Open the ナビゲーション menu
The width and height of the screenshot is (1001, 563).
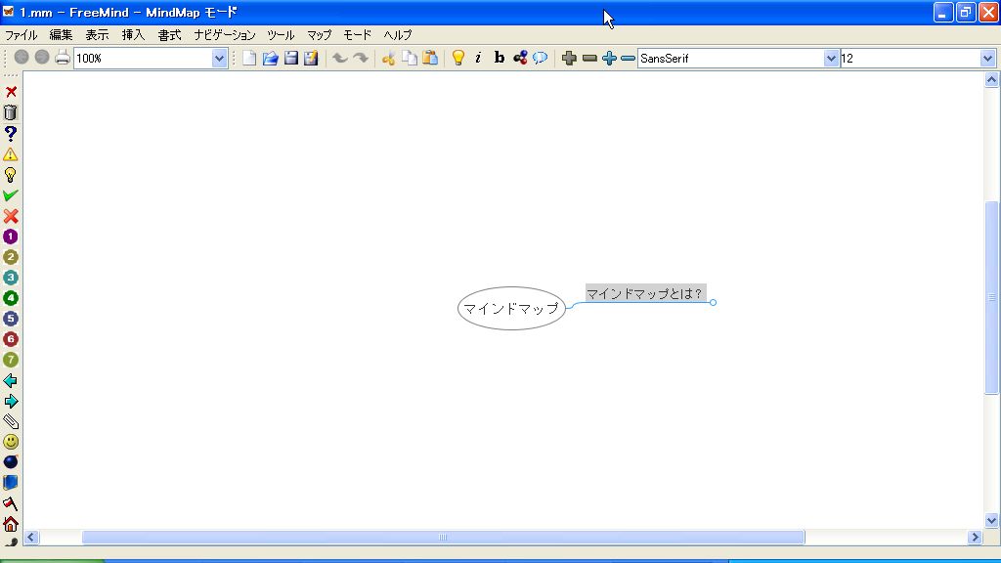[225, 34]
